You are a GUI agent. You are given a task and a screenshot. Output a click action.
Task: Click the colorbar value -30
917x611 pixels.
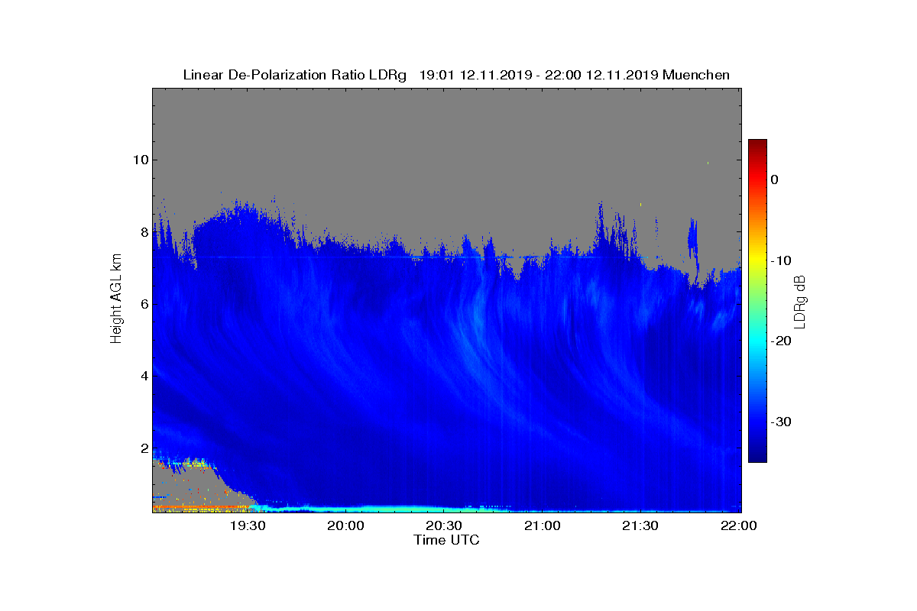(781, 422)
